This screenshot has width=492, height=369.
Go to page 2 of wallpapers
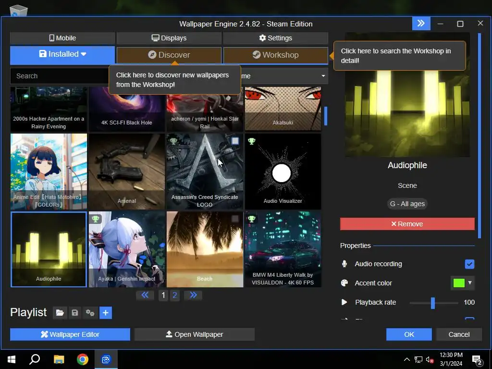pyautogui.click(x=175, y=295)
